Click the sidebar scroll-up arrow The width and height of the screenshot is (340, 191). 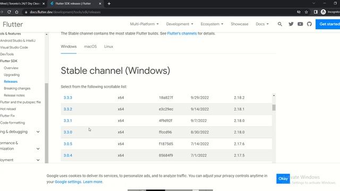click(46, 34)
